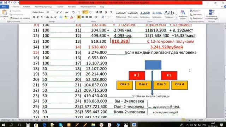Toggle Italic (К) formatting
226x127 pixels.
pos(38,17)
